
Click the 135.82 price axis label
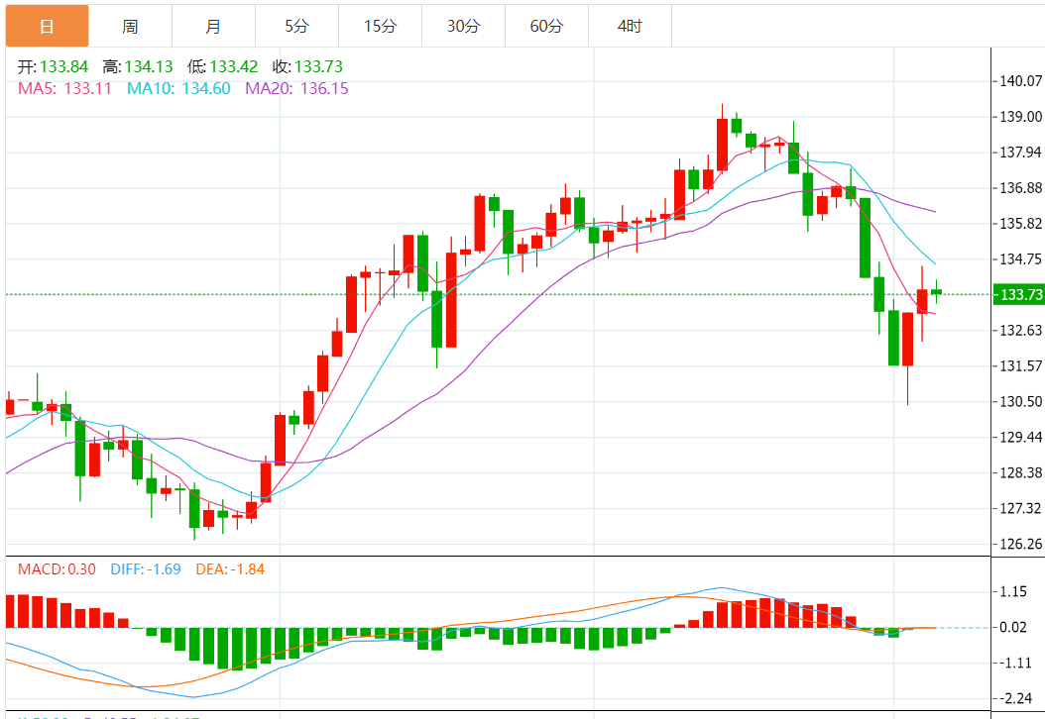pyautogui.click(x=1021, y=224)
